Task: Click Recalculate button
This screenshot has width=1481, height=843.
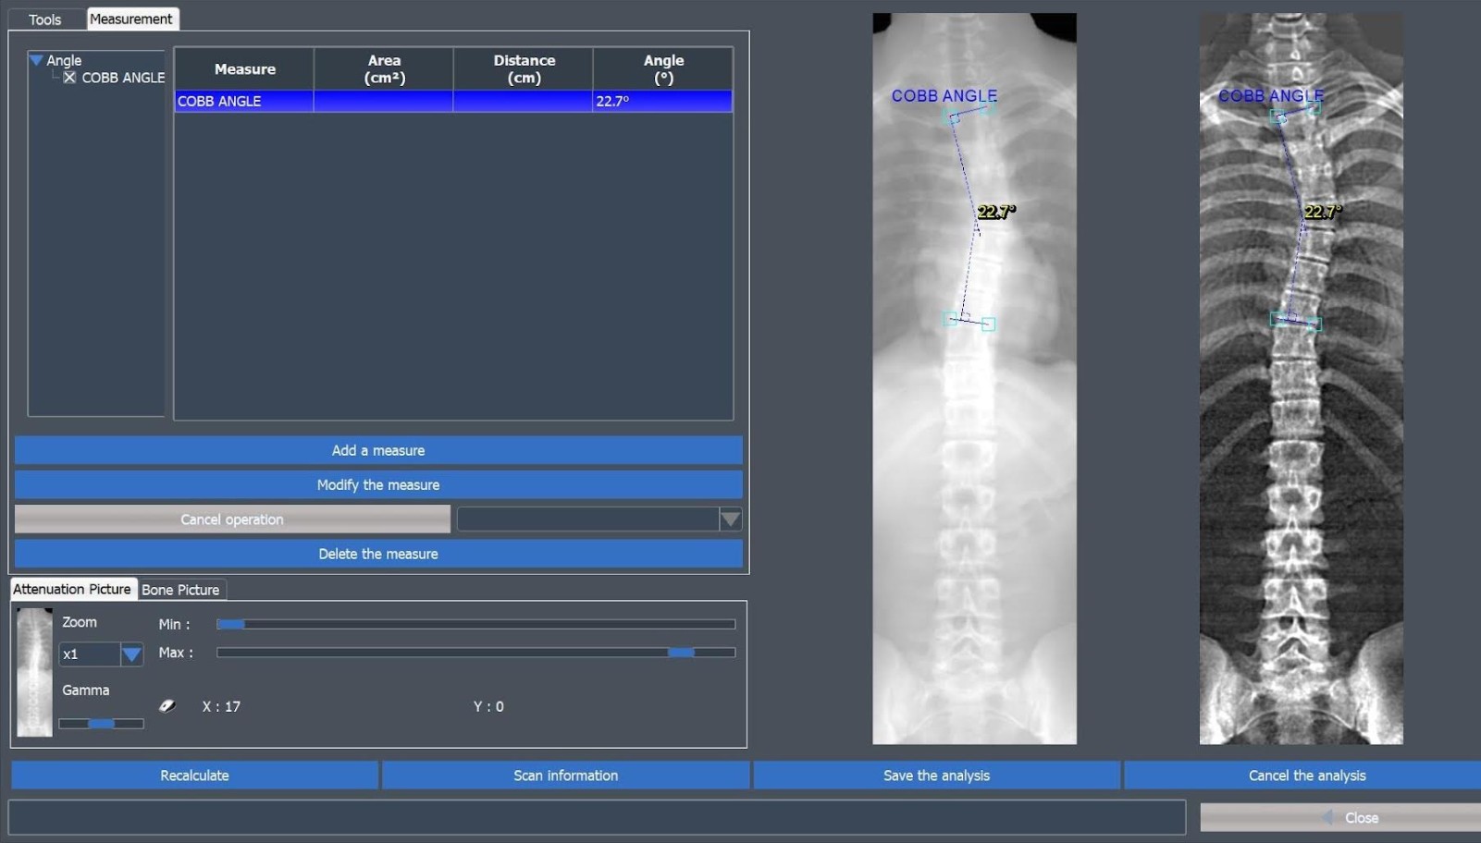Action: [x=194, y=776]
